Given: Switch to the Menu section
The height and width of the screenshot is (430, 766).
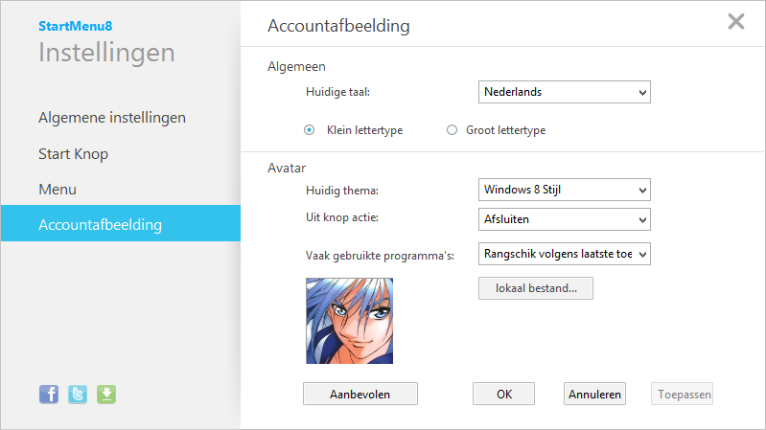Looking at the screenshot, I should (x=58, y=190).
